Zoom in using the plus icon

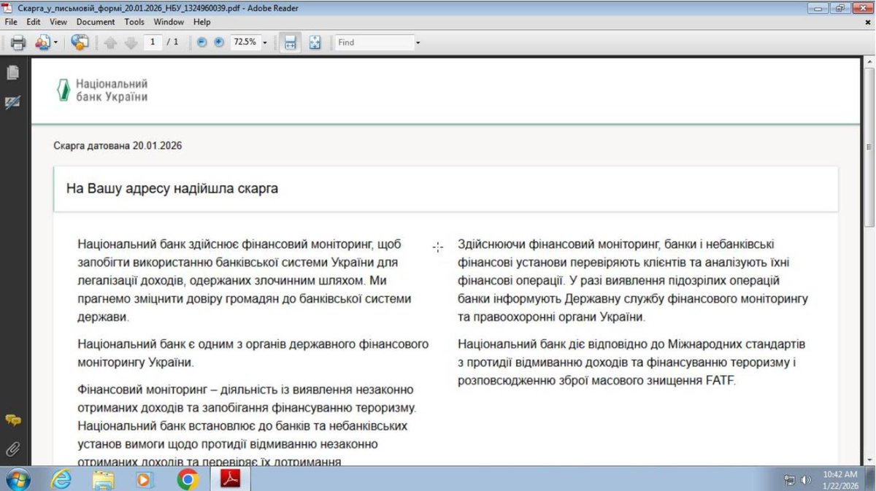[x=217, y=42]
